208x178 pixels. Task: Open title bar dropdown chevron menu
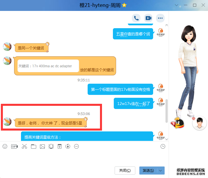[176, 5]
